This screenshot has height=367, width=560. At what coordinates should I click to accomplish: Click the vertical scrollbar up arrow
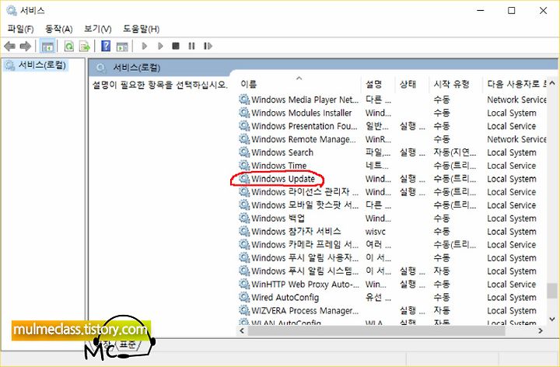pos(552,83)
